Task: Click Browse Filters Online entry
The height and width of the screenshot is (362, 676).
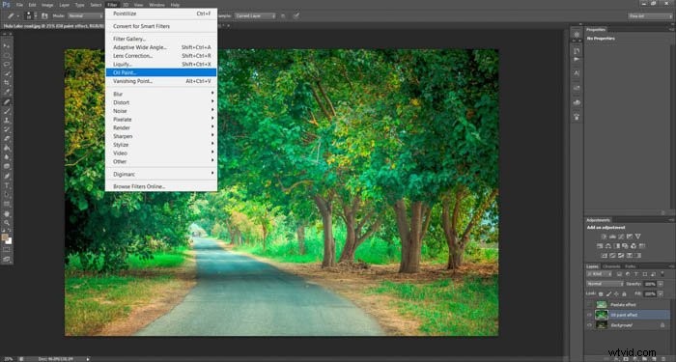Action: (161, 186)
